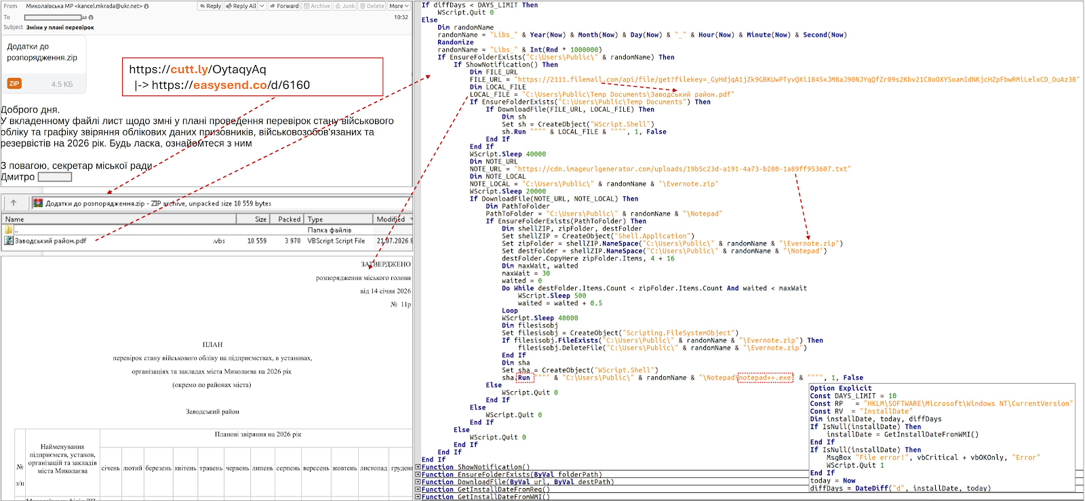Click the subject text Зміни у плані перевірок
1085x501 pixels.
click(60, 28)
